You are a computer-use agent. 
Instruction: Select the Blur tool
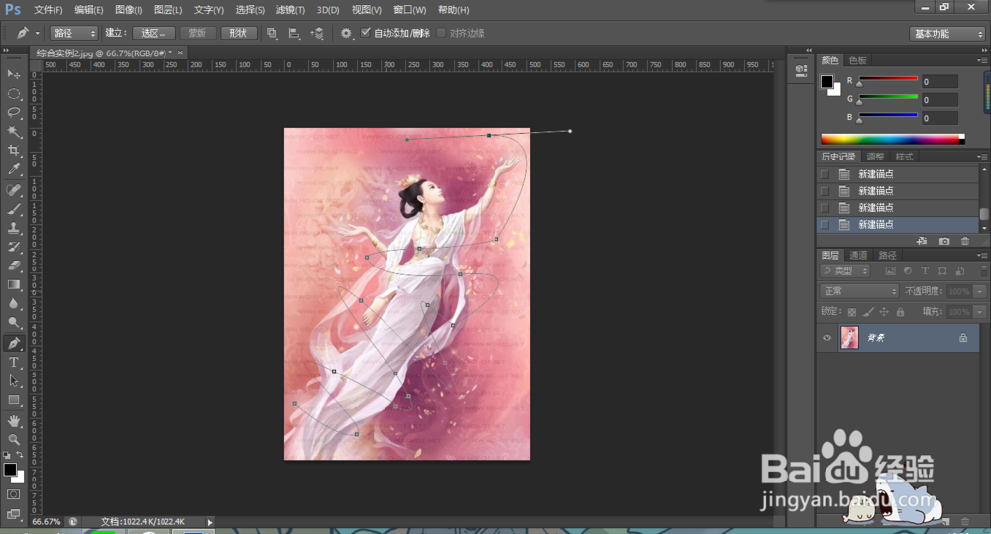click(13, 304)
